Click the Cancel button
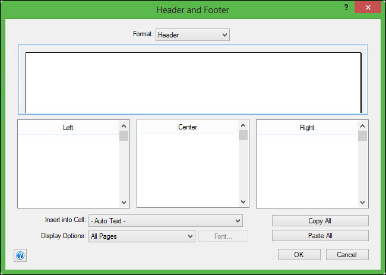 [x=347, y=254]
